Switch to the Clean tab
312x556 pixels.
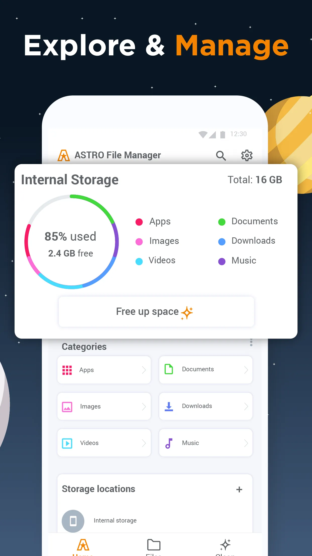(225, 547)
